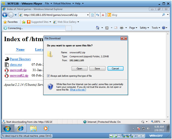
Task: Open the Favorites star button
Action: pyautogui.click(x=10, y=22)
